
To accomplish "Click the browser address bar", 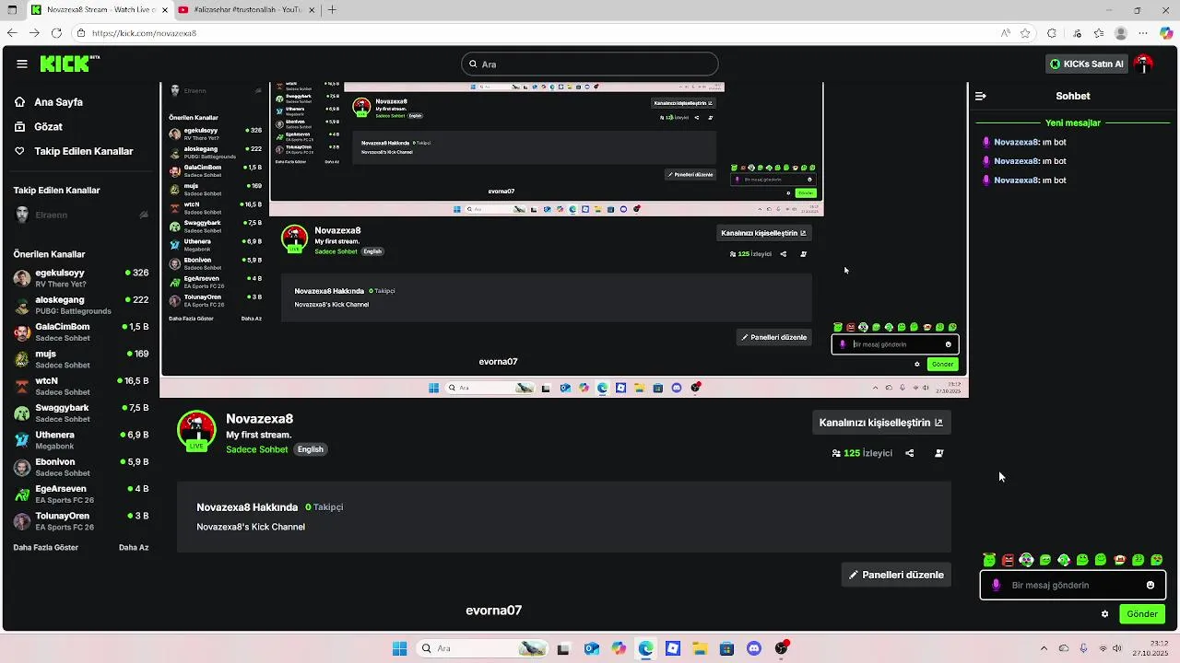I will click(535, 33).
